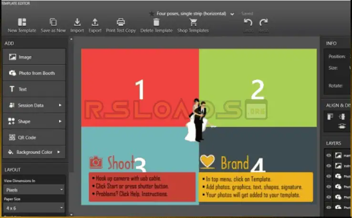Open the template name dropdown
Image resolution: width=352 pixels, height=218 pixels.
tap(232, 14)
